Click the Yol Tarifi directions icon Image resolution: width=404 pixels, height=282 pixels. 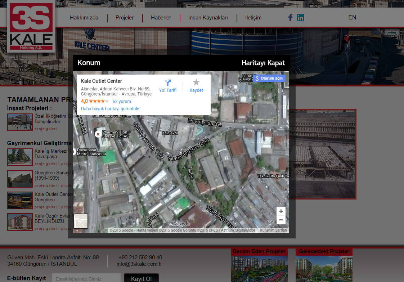tap(168, 82)
